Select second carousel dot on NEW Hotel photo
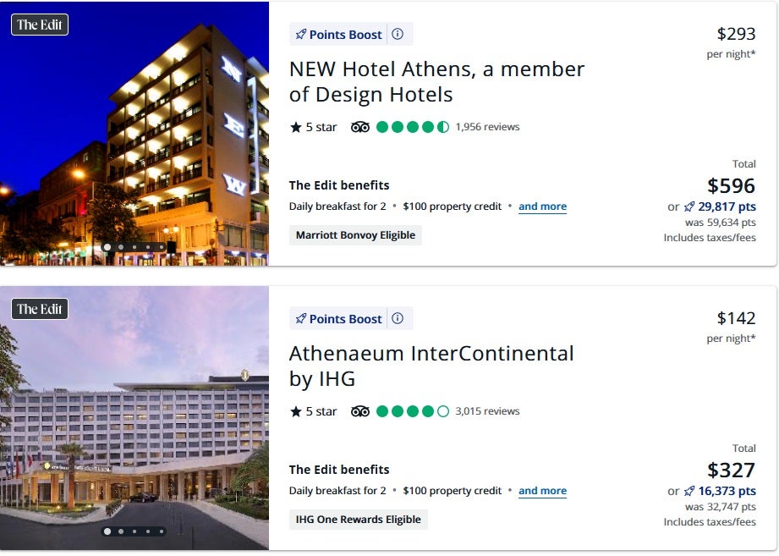779x556 pixels. (x=121, y=247)
